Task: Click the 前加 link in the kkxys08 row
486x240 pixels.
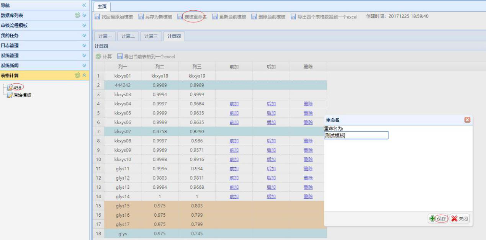Action: (234, 141)
